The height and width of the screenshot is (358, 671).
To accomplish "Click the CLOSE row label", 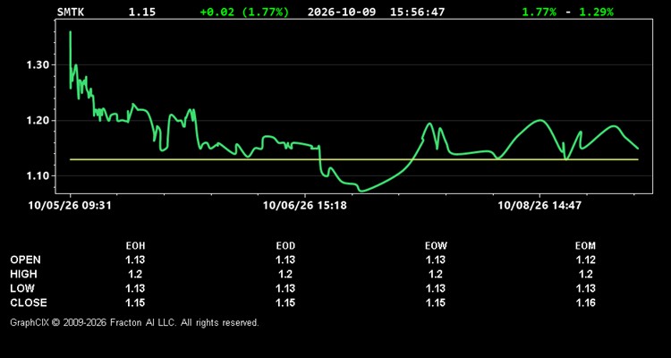I will click(x=29, y=303).
